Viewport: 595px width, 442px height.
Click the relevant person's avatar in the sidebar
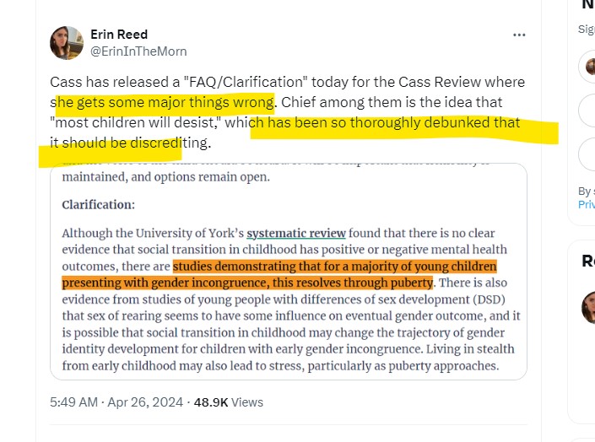click(588, 308)
